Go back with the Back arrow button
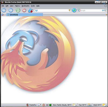 4,10
